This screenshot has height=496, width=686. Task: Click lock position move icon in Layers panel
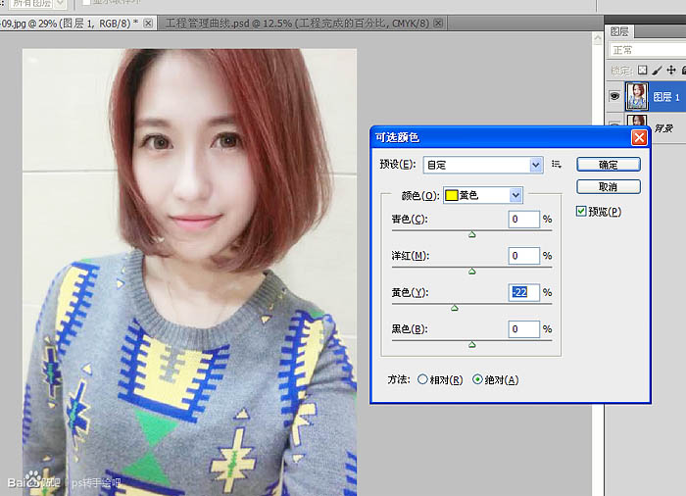[670, 71]
